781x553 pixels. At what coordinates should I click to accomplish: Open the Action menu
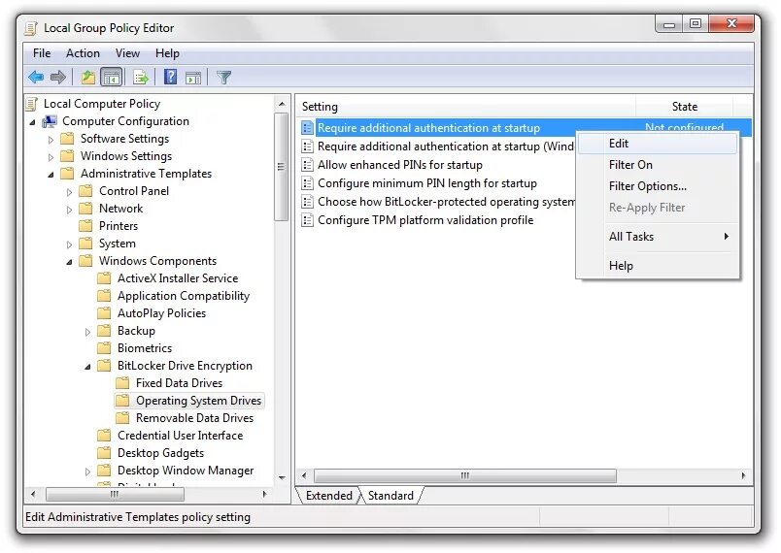tap(83, 53)
